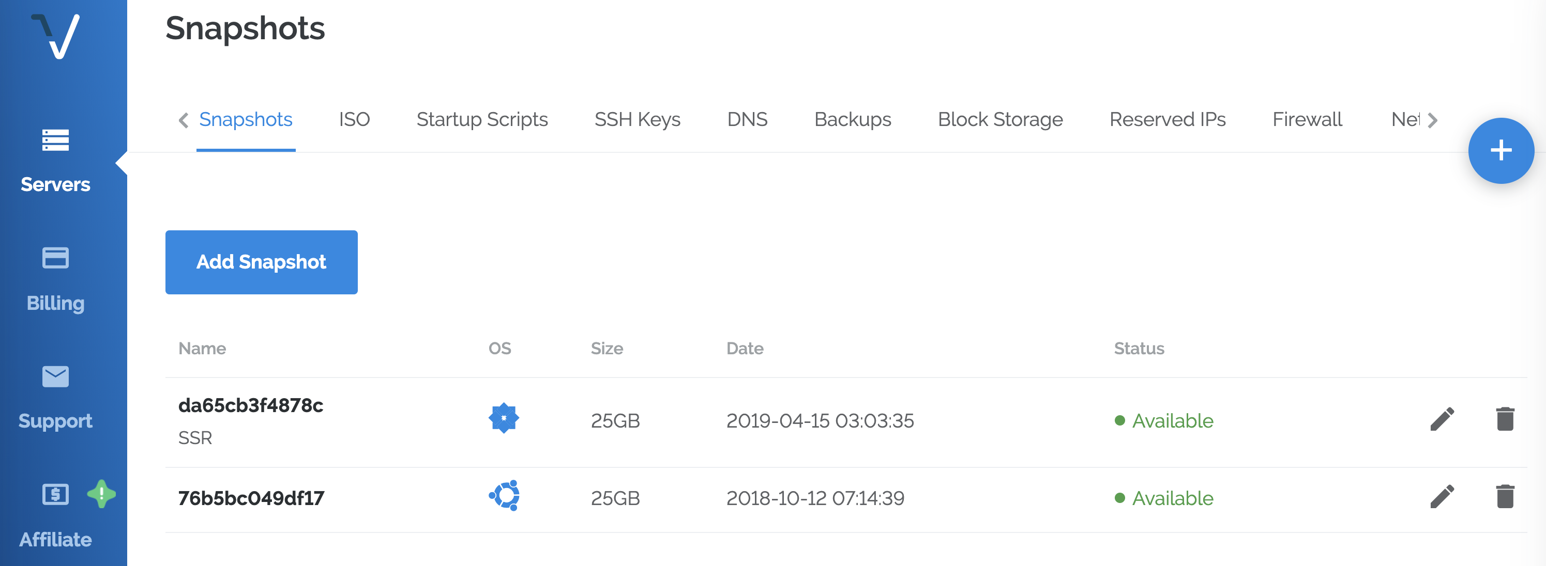
Task: Click the Add Snapshot button
Action: (x=261, y=262)
